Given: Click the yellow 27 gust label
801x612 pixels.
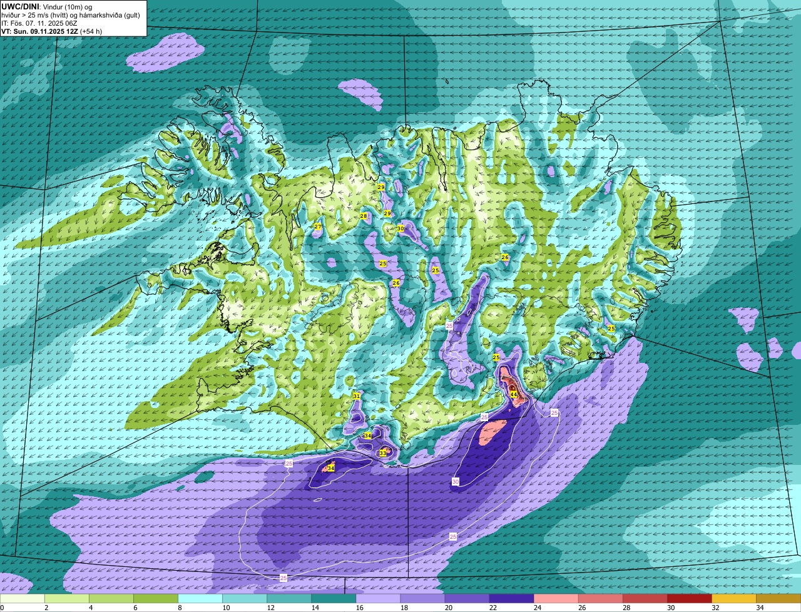Looking at the screenshot, I should [x=318, y=227].
